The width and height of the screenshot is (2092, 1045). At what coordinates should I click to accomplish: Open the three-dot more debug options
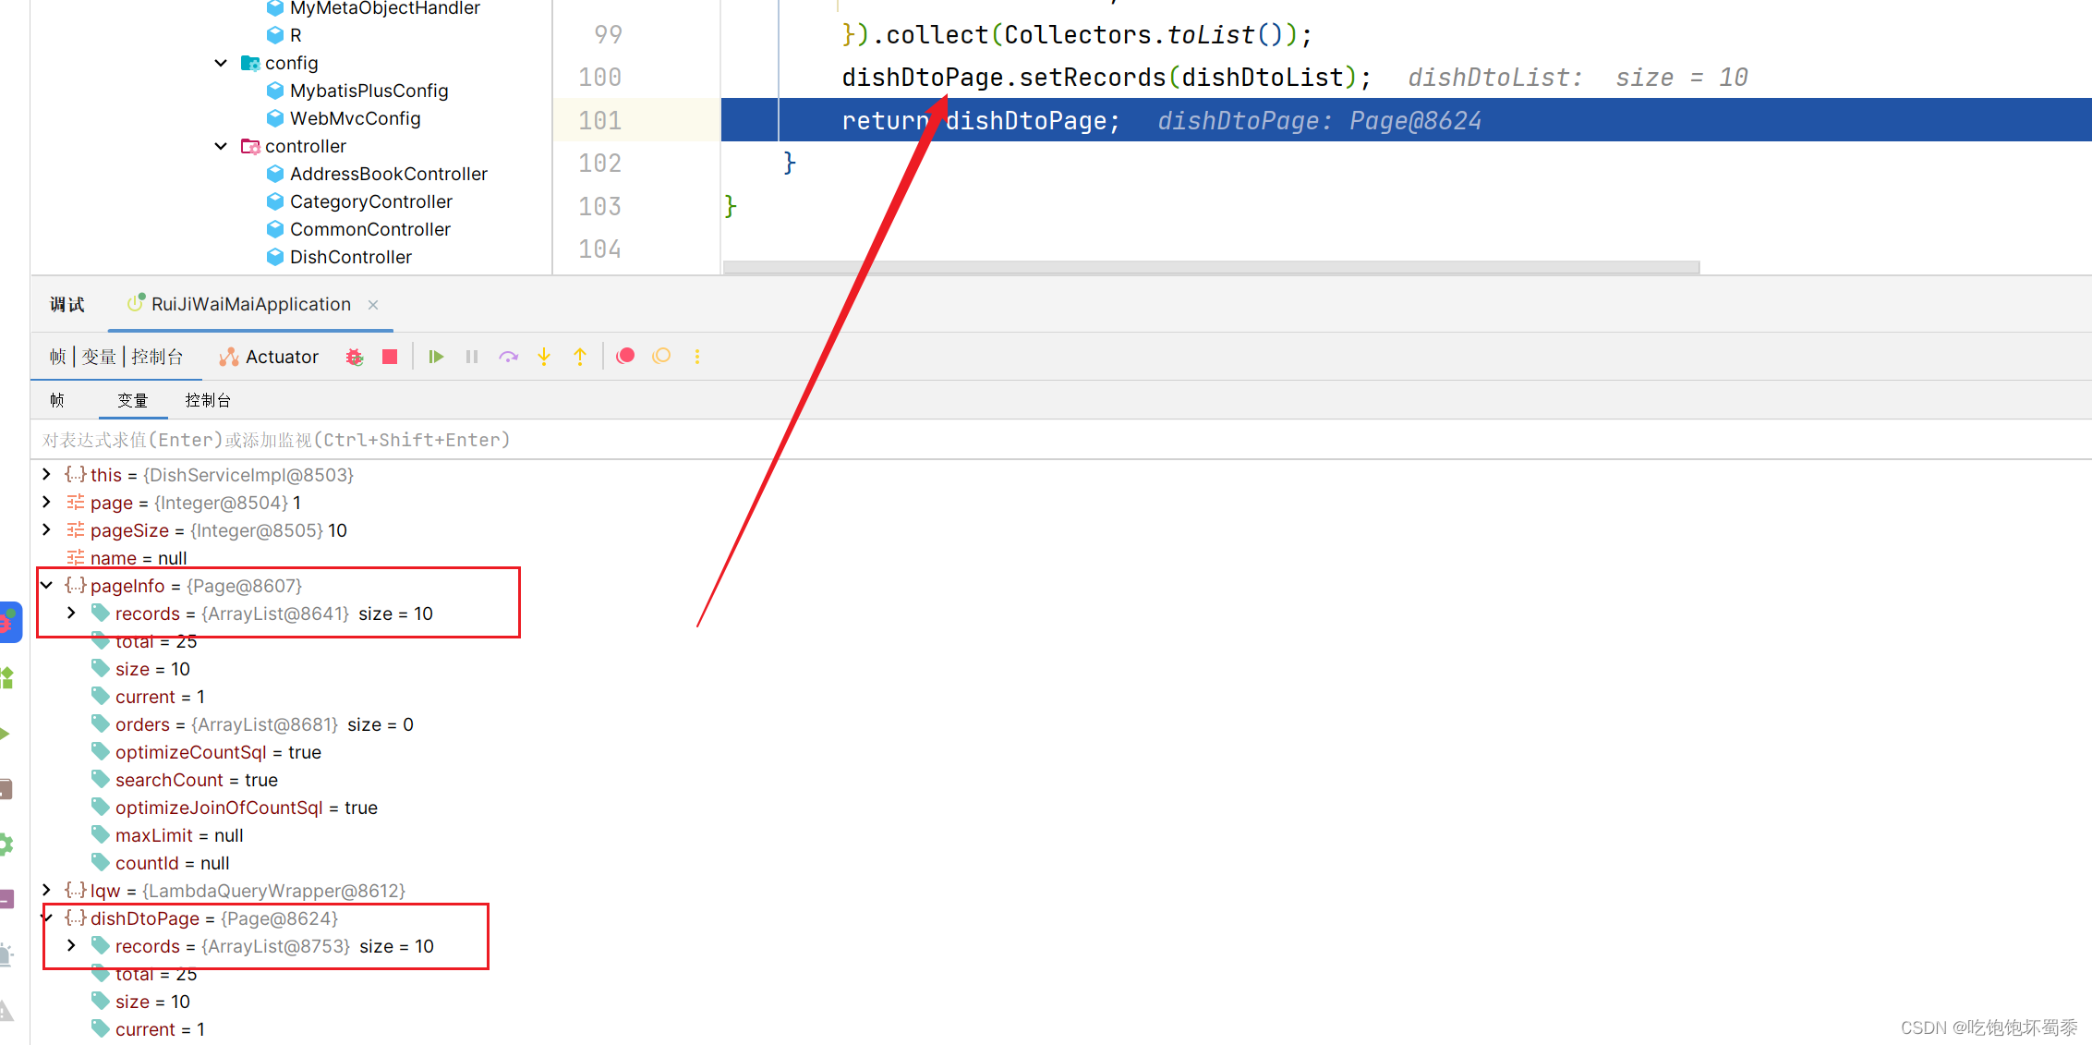[697, 357]
